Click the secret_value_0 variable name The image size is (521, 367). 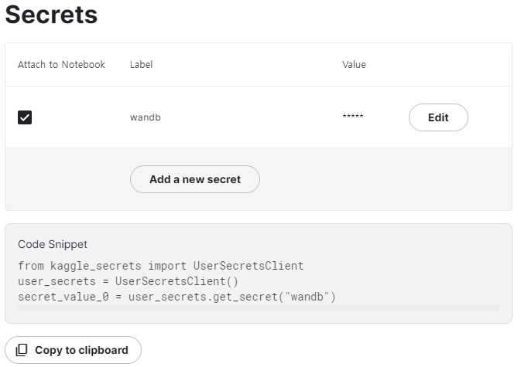coord(63,297)
